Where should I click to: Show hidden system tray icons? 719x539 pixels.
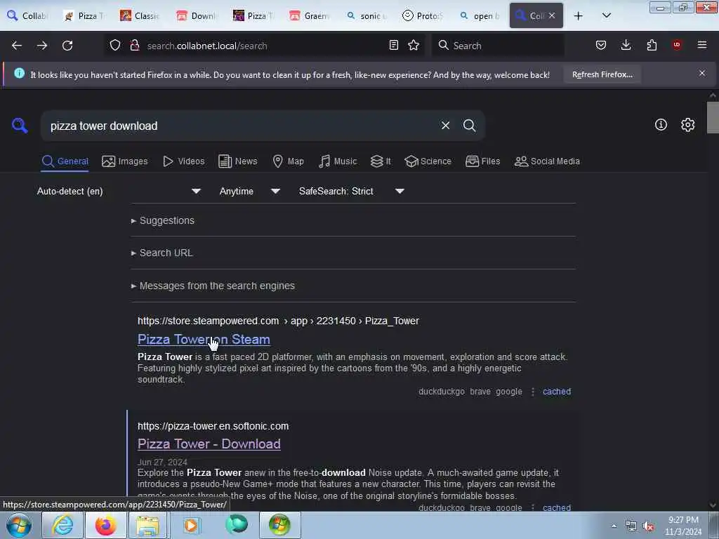(614, 526)
